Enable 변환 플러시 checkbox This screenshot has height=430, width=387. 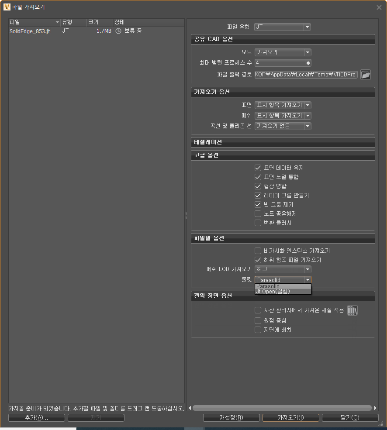point(258,223)
